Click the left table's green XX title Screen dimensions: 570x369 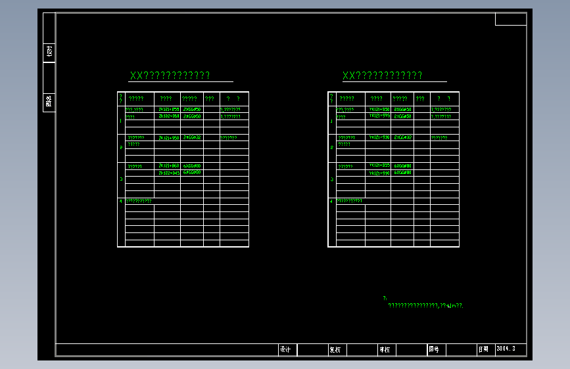(170, 76)
